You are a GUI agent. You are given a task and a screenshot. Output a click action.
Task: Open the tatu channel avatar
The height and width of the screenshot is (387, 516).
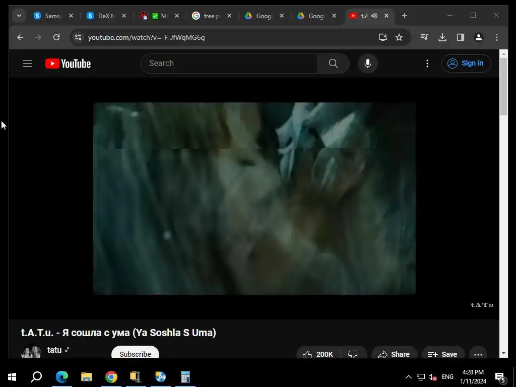pos(31,351)
